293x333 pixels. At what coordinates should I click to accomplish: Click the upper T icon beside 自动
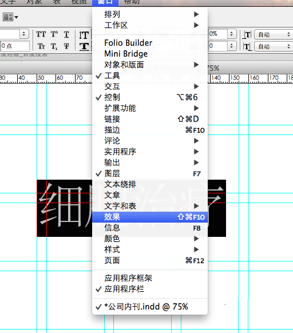point(247,35)
